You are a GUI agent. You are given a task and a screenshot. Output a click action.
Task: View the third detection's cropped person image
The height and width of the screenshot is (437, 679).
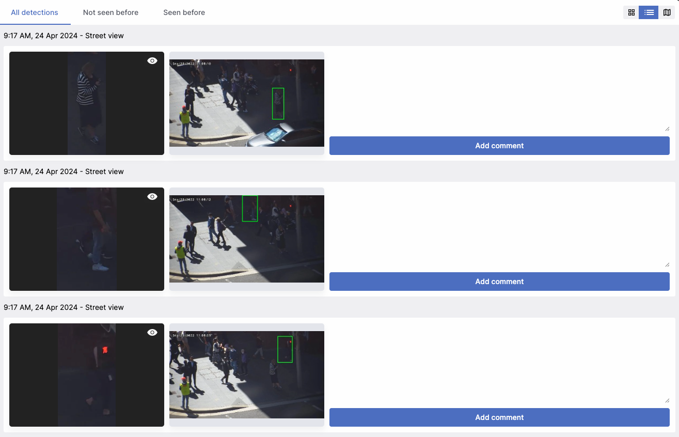tap(86, 374)
